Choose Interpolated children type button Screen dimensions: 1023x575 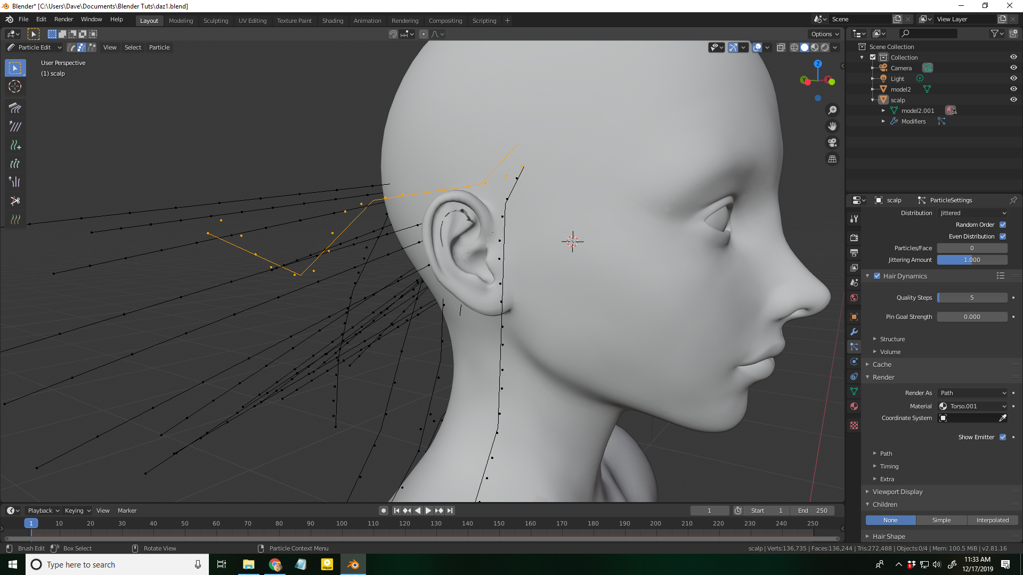point(992,520)
